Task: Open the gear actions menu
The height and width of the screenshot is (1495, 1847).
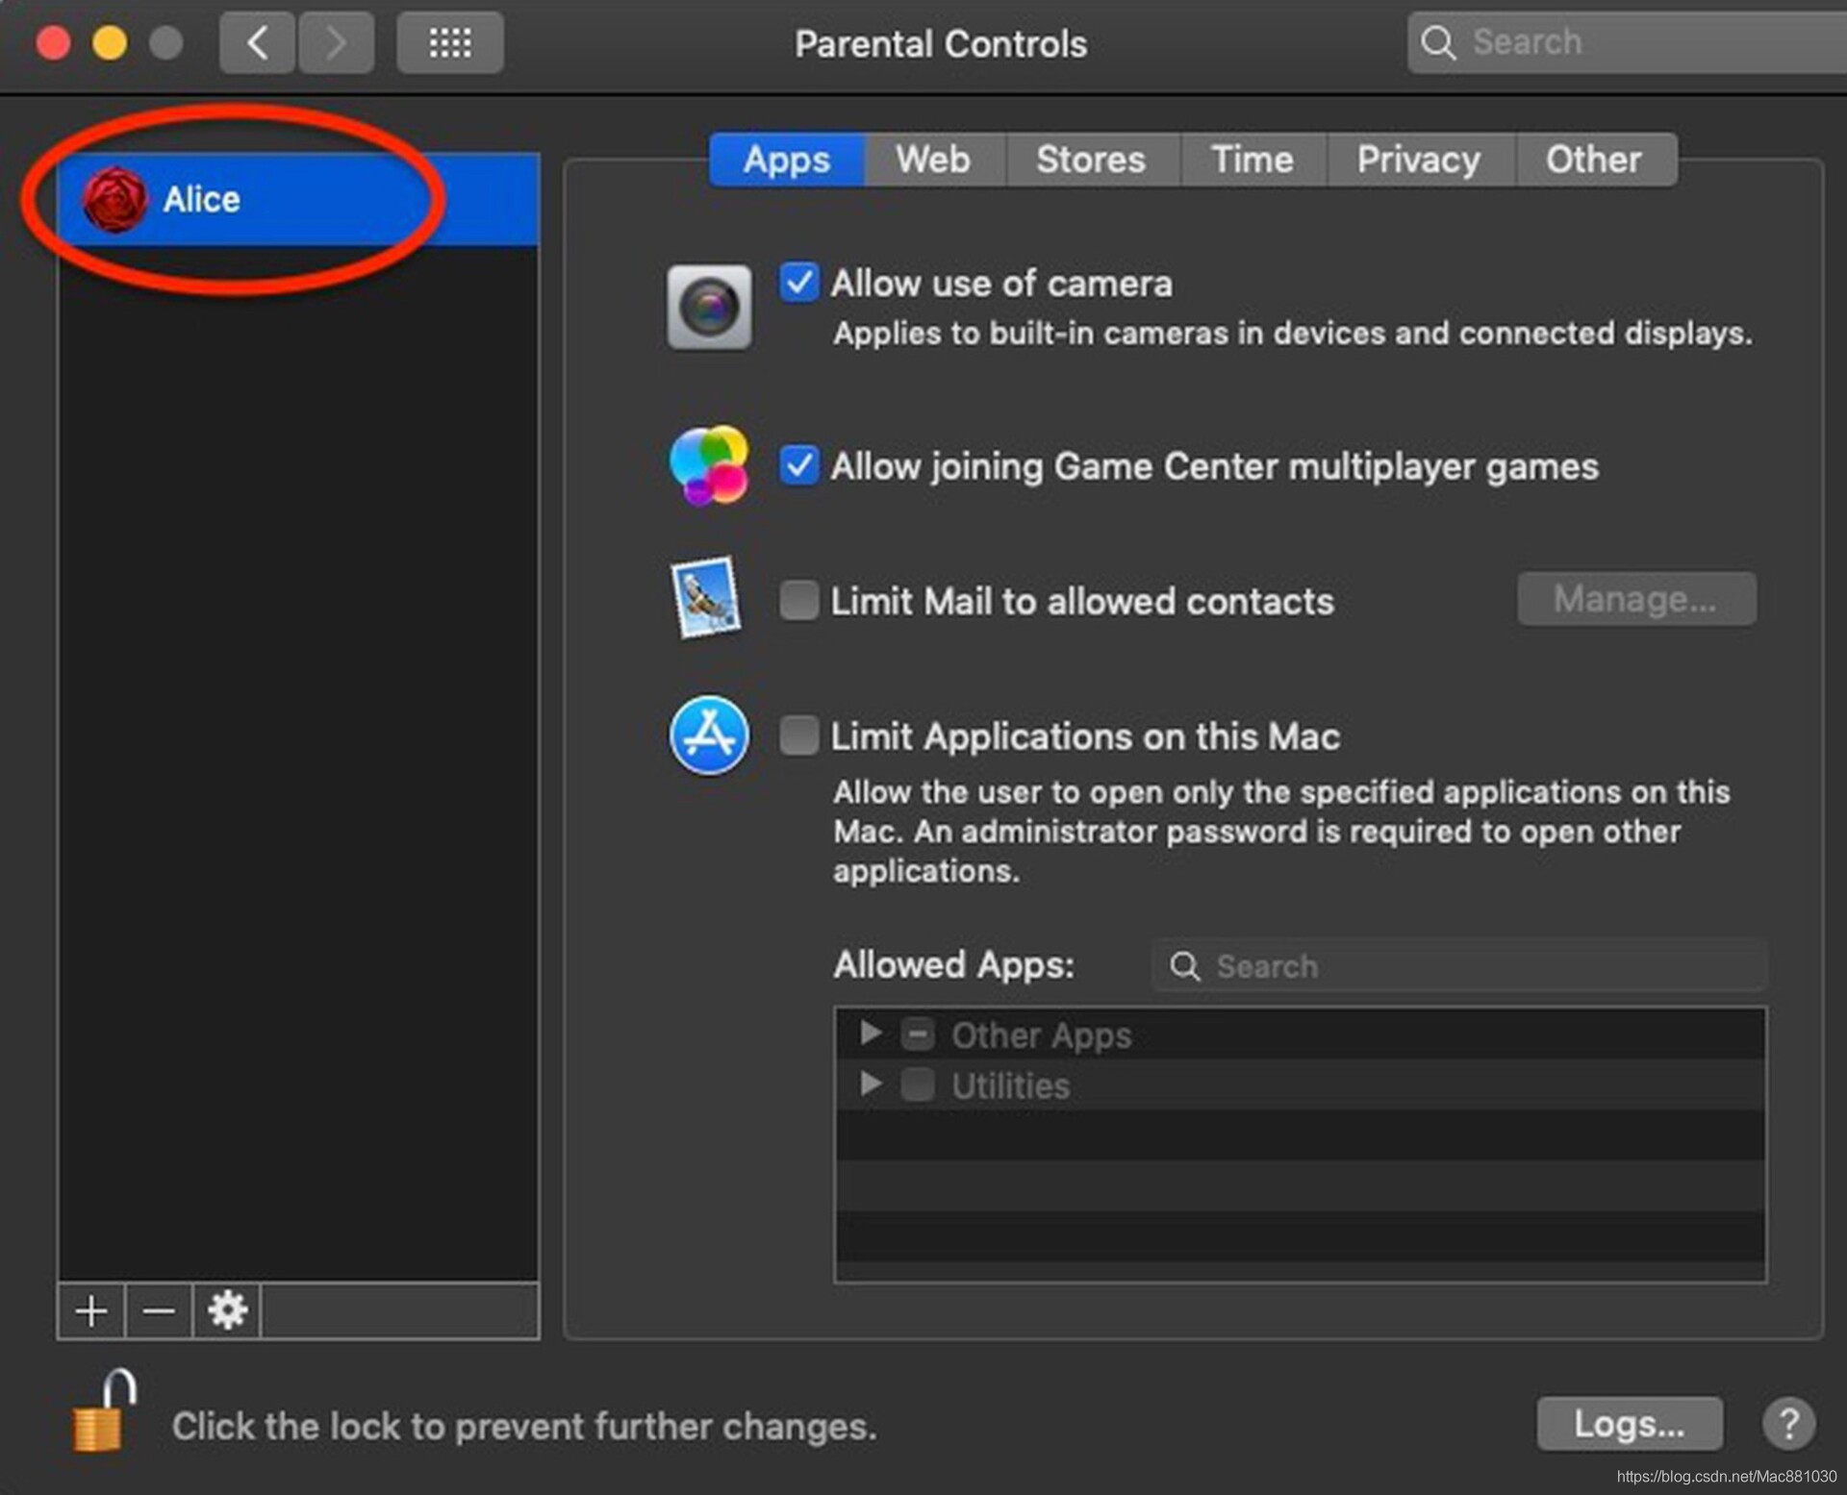Action: tap(227, 1310)
